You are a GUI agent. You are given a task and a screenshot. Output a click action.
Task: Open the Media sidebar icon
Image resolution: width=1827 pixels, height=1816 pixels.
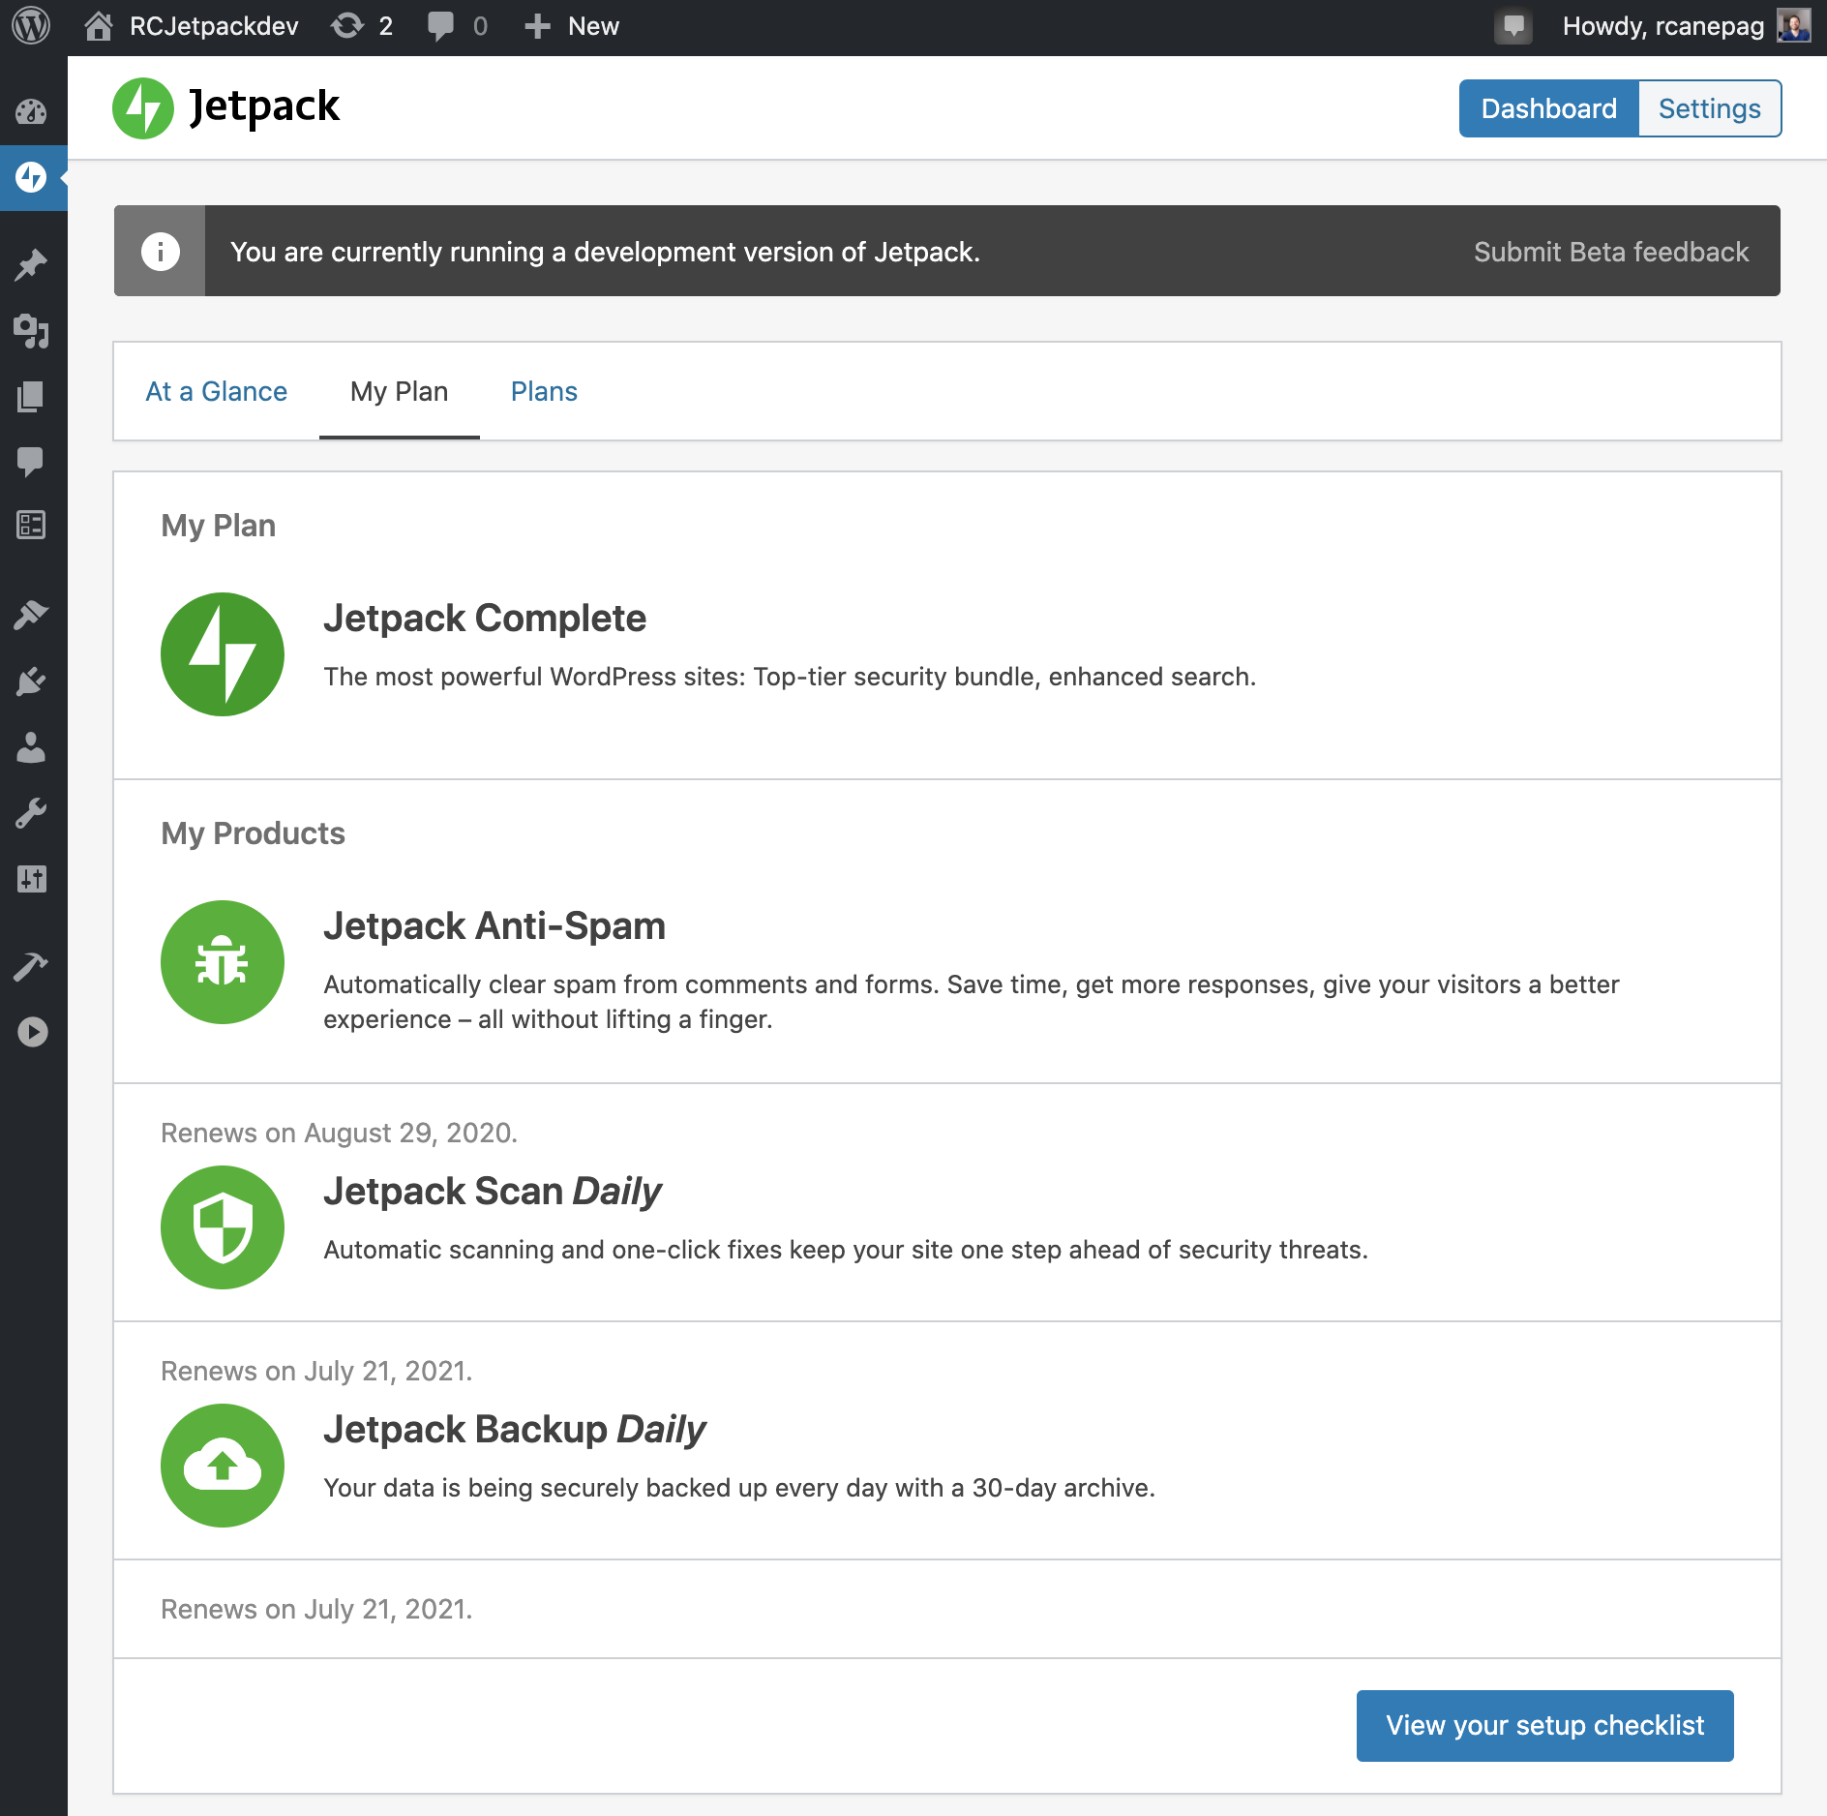click(32, 331)
